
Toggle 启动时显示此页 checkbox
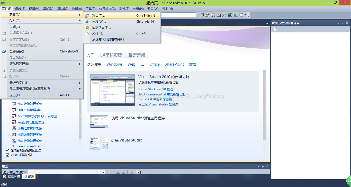click(x=7, y=155)
